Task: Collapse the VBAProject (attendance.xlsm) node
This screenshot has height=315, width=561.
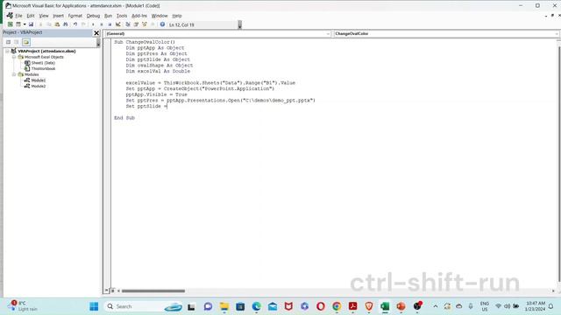Action: point(8,51)
